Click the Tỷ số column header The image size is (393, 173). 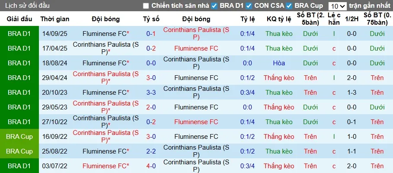[x=151, y=19]
